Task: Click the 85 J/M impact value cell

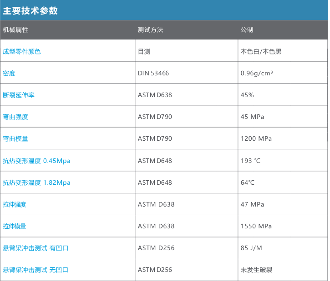Action: (251, 248)
